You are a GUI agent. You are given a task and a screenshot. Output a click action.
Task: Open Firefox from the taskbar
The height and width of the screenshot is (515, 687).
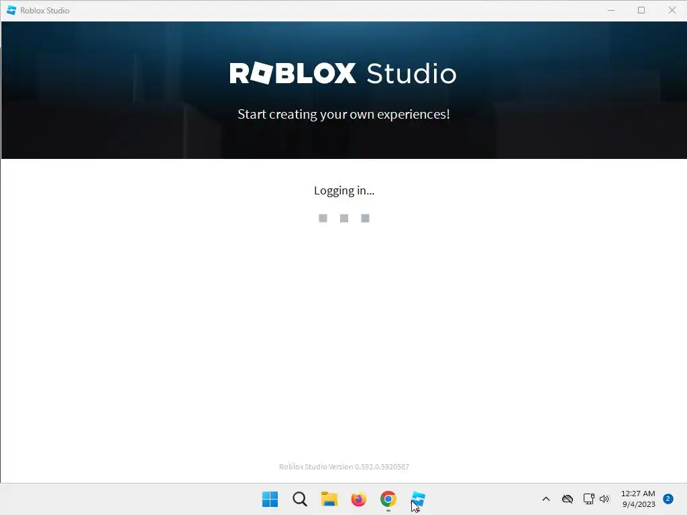tap(359, 499)
